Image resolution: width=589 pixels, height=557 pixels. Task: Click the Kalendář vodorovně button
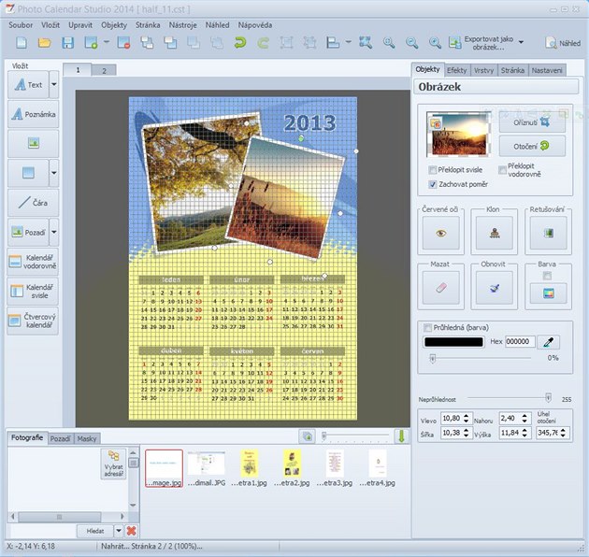pos(33,262)
